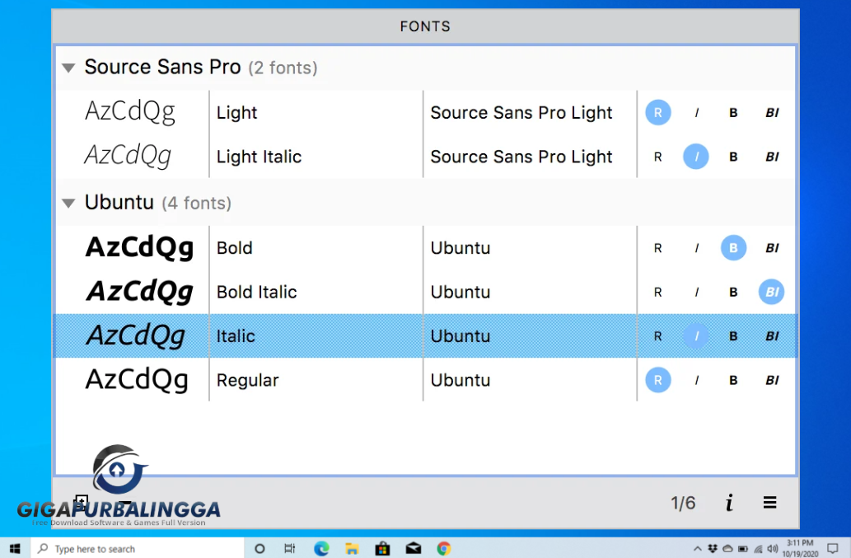Viewport: 851px width, 558px height.
Task: Open Task View on taskbar
Action: (290, 548)
